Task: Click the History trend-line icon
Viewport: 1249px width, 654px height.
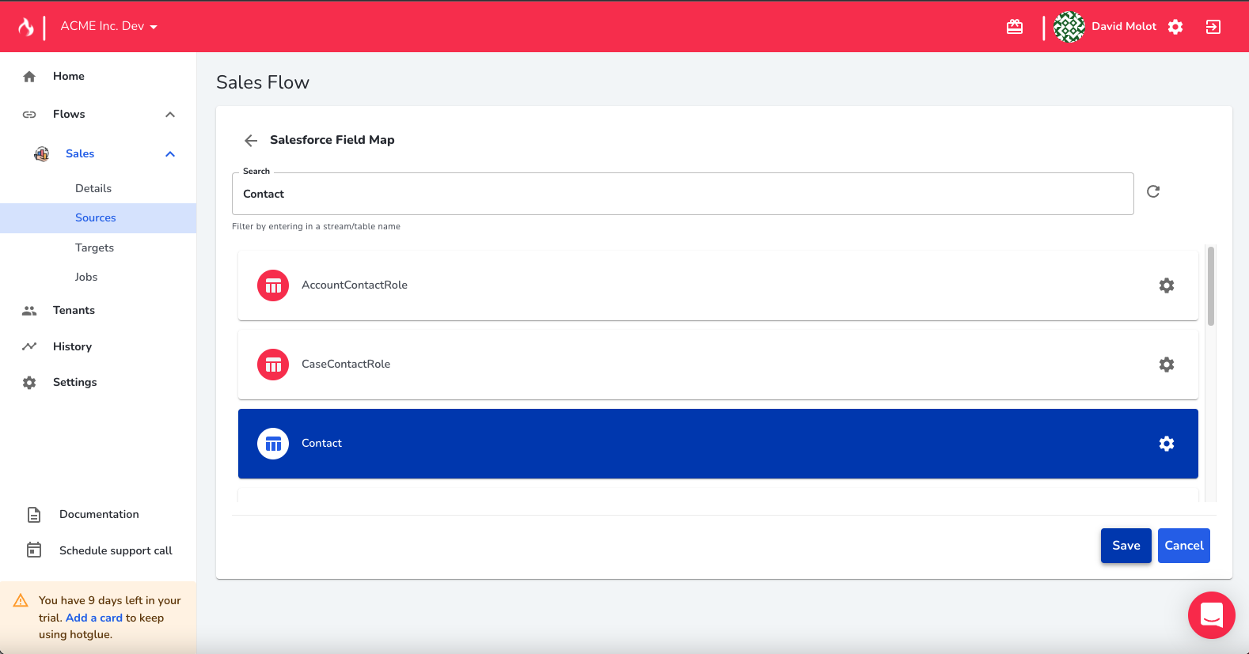Action: 29,346
